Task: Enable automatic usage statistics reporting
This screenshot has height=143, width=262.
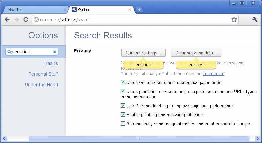Action: (x=123, y=124)
